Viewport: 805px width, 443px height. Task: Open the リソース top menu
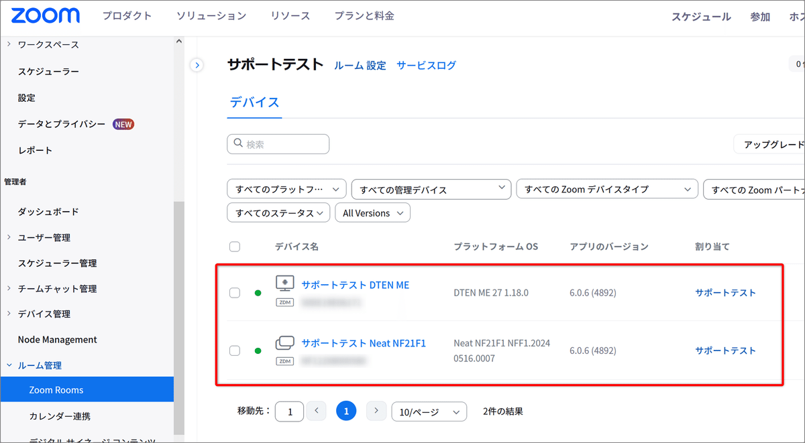click(x=290, y=15)
